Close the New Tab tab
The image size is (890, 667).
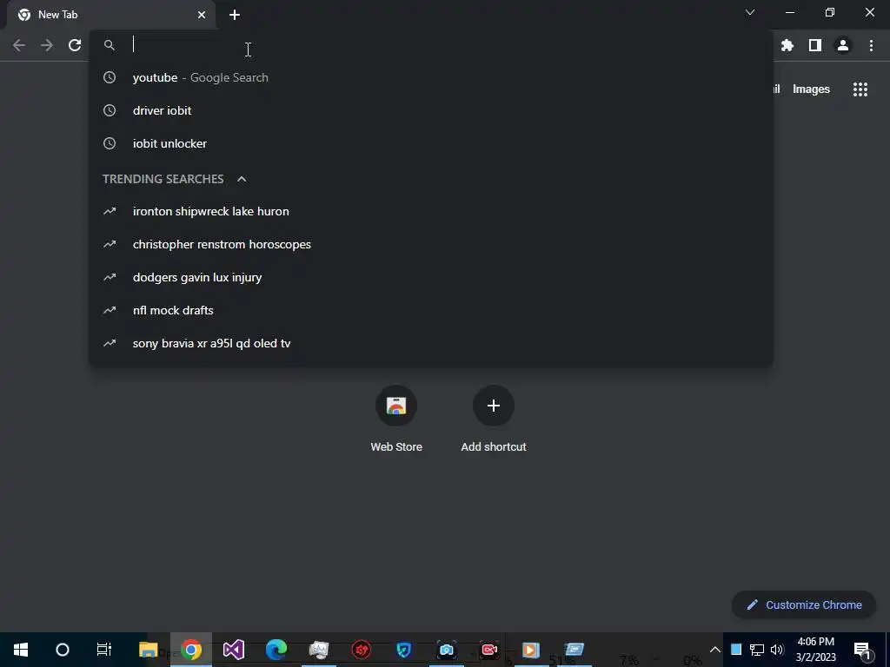(202, 15)
